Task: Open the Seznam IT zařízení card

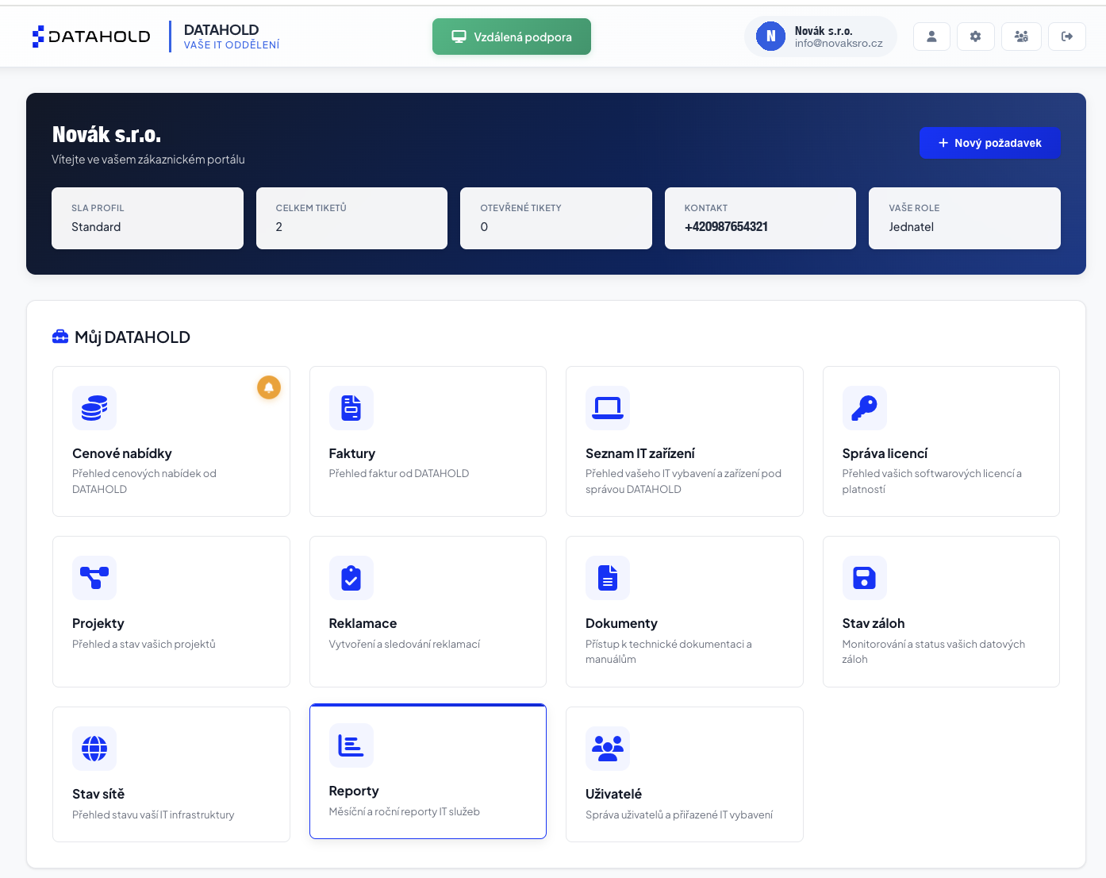Action: click(685, 441)
